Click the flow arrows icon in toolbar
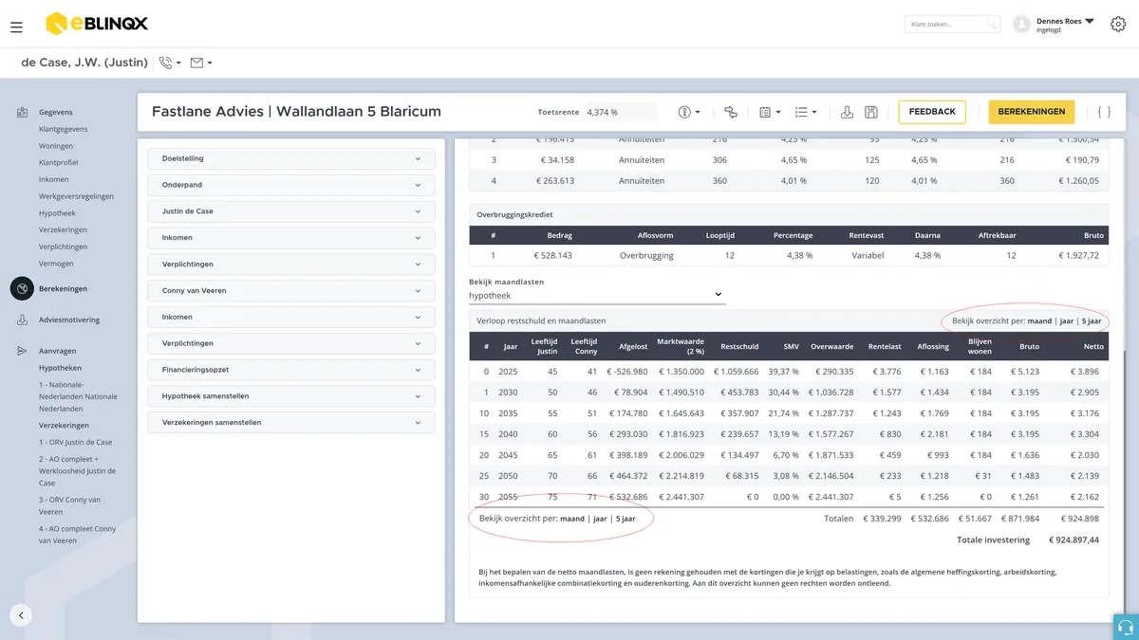 coord(730,112)
